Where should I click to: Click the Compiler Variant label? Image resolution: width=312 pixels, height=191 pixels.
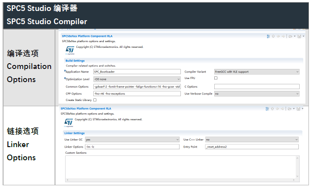[x=195, y=72]
